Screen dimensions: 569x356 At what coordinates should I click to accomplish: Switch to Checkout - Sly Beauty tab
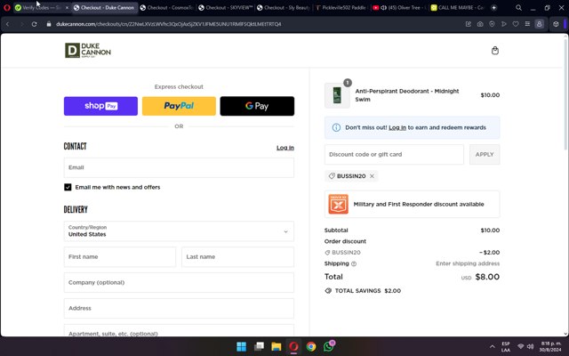(284, 8)
